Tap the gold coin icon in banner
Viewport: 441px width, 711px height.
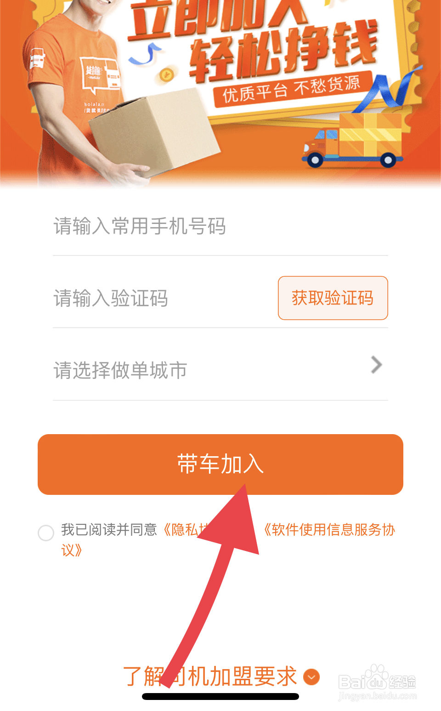click(x=167, y=74)
